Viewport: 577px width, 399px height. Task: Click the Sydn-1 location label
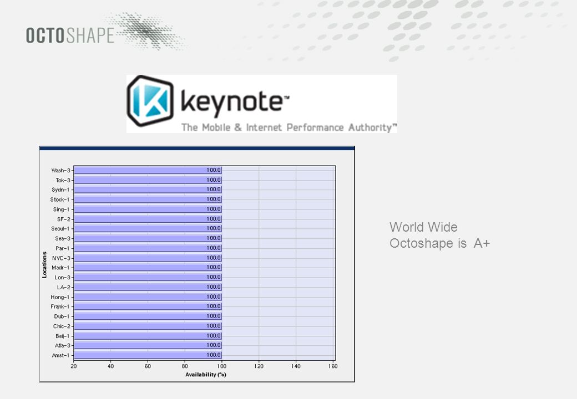tap(60, 190)
